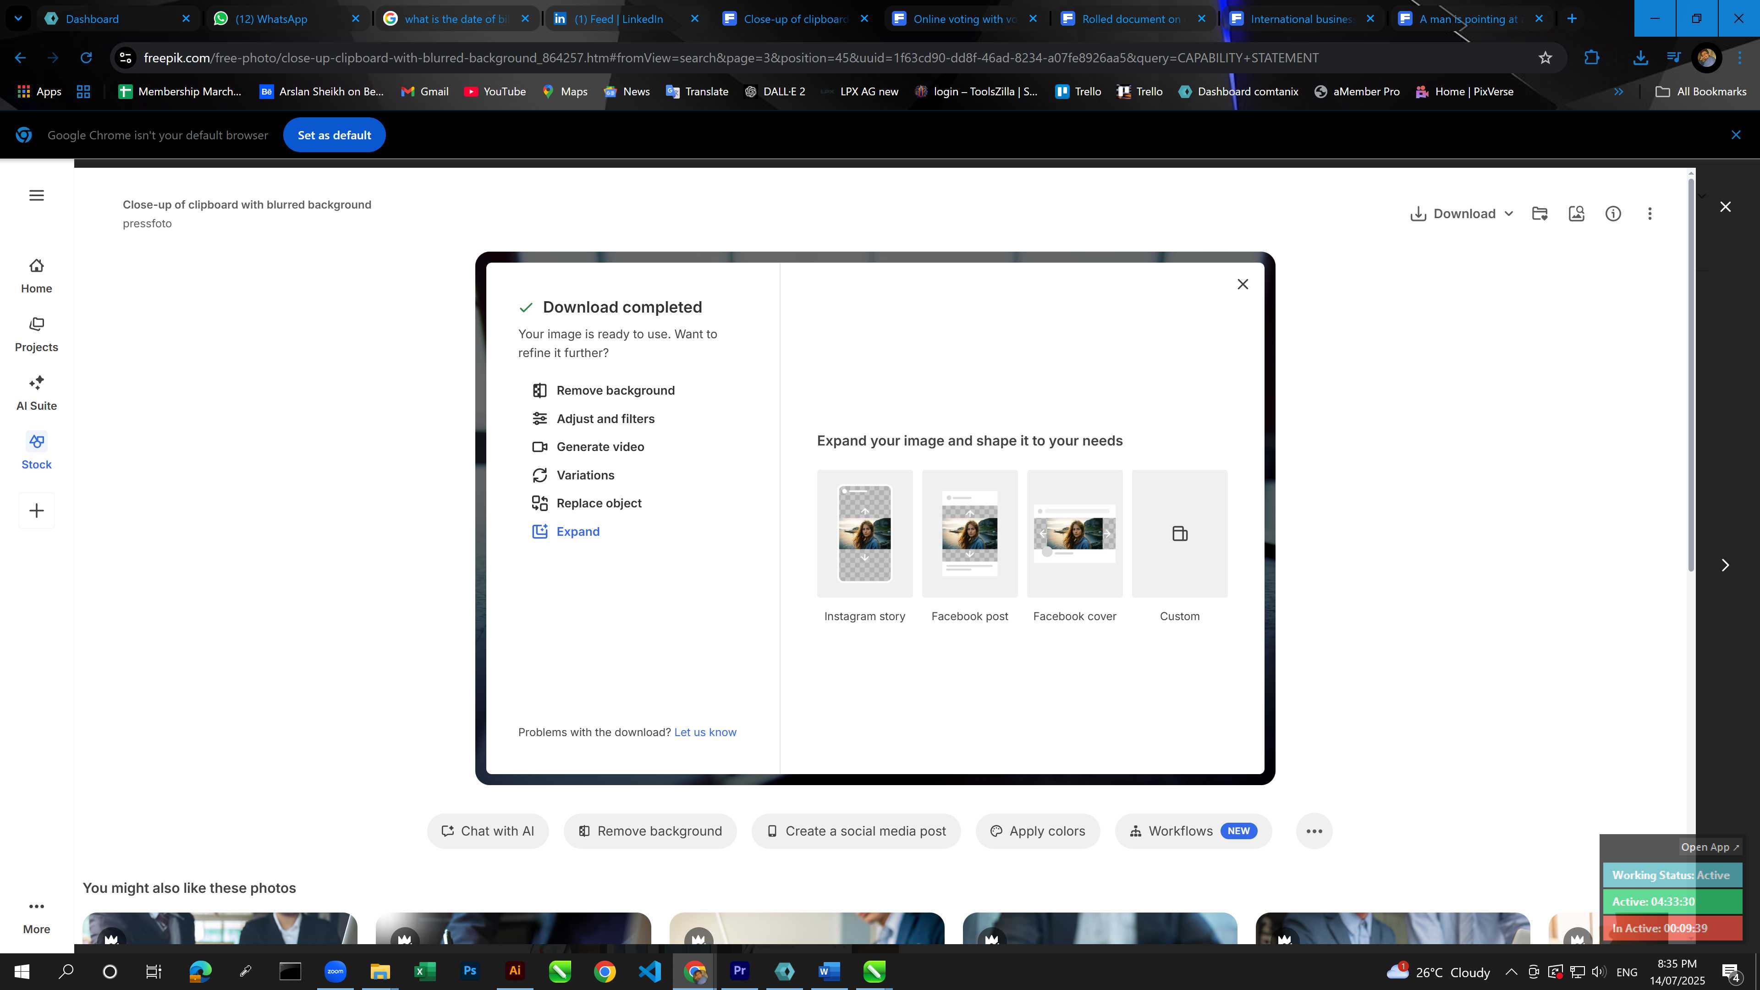Viewport: 1760px width, 990px height.
Task: Open a new browser tab
Action: tap(1572, 19)
